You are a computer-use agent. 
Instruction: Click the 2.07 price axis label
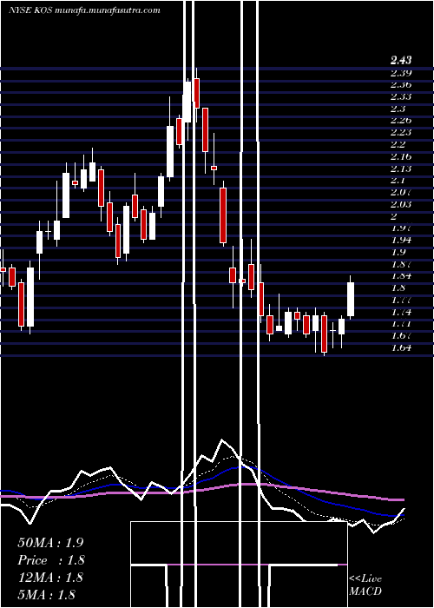coord(401,192)
